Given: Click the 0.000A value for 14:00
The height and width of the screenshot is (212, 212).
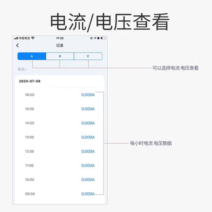Looking at the screenshot, I should 88,123.
